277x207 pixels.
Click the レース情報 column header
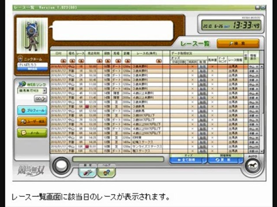[235, 60]
